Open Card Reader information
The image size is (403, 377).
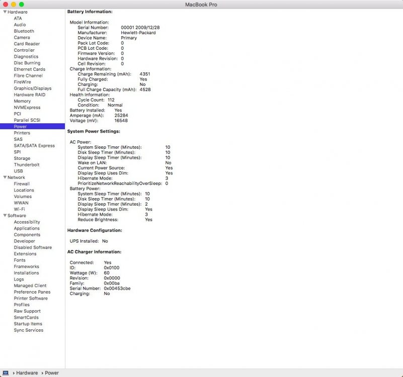pos(27,44)
